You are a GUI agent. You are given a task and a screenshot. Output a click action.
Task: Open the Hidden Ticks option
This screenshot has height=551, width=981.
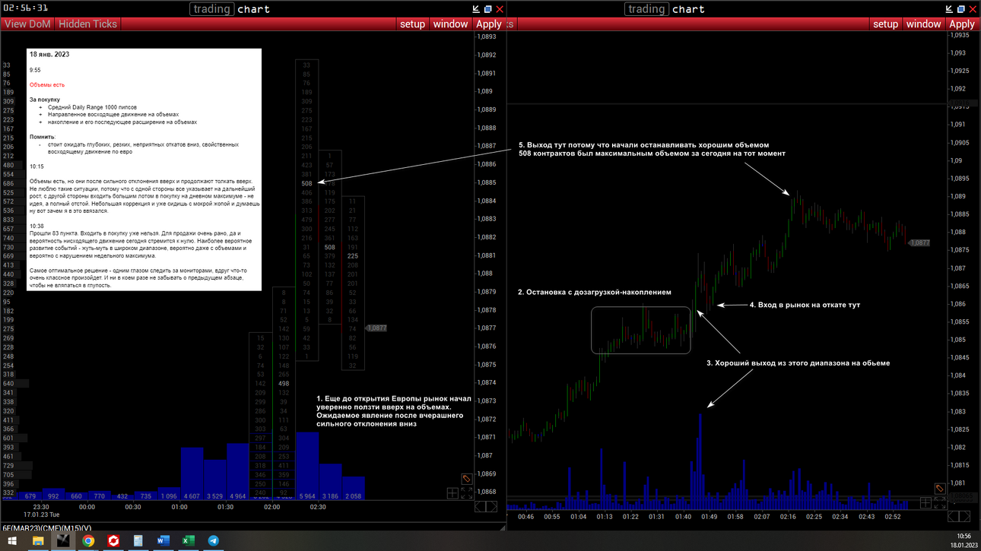coord(88,24)
